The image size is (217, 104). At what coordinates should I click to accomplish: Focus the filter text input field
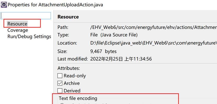coord(26,16)
